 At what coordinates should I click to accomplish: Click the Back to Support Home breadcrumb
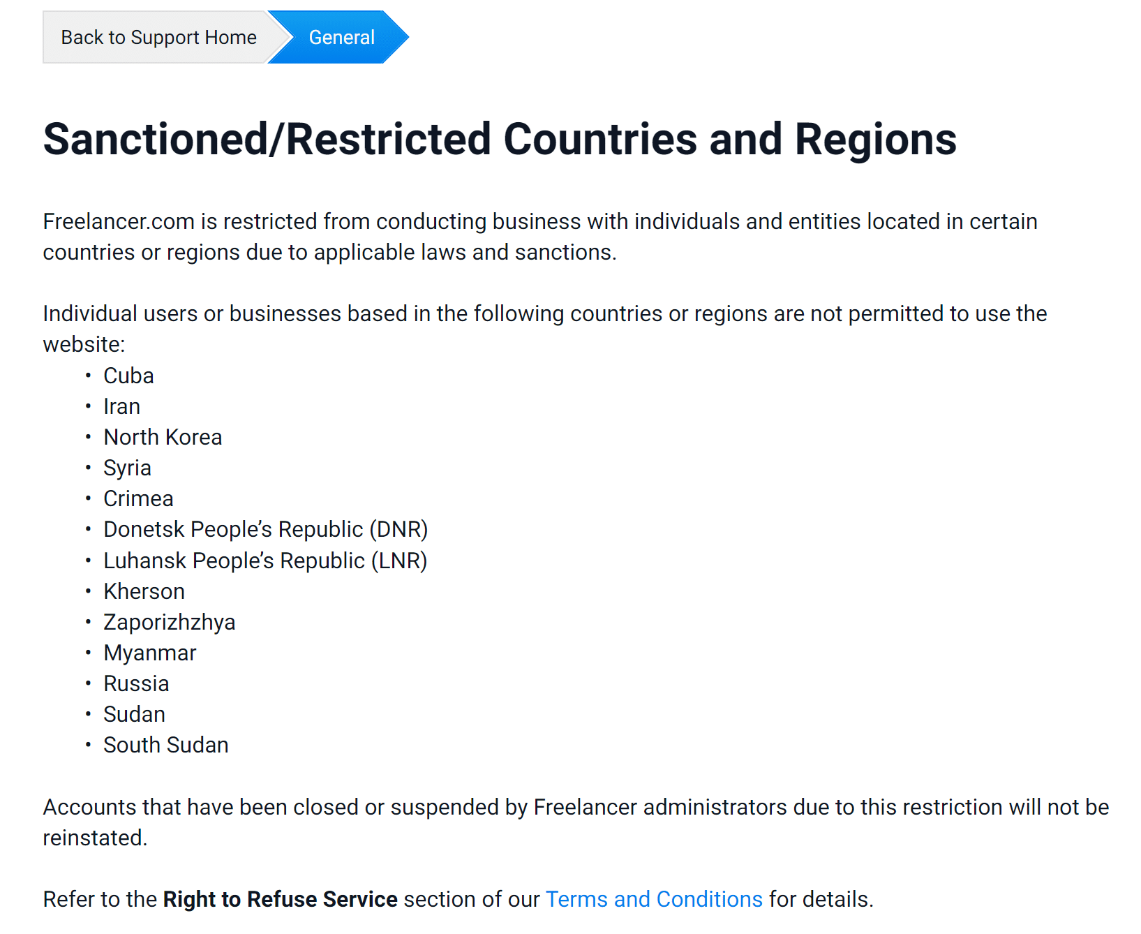pos(158,38)
